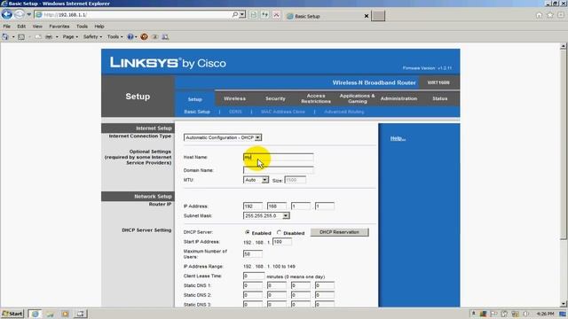Click into the Host Name field
This screenshot has height=319, width=568.
pyautogui.click(x=278, y=157)
